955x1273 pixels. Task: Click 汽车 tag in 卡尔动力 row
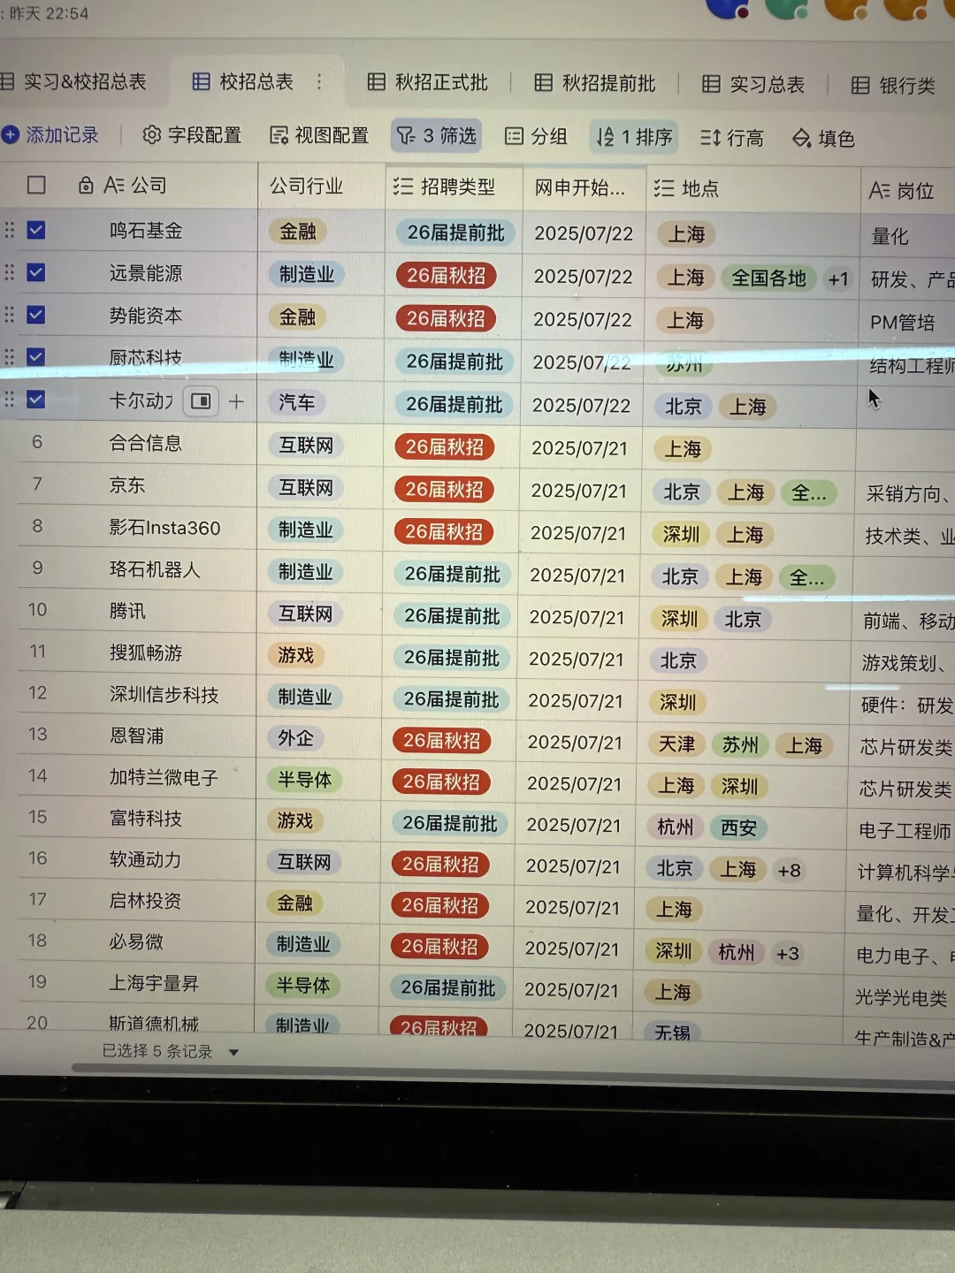tap(297, 403)
